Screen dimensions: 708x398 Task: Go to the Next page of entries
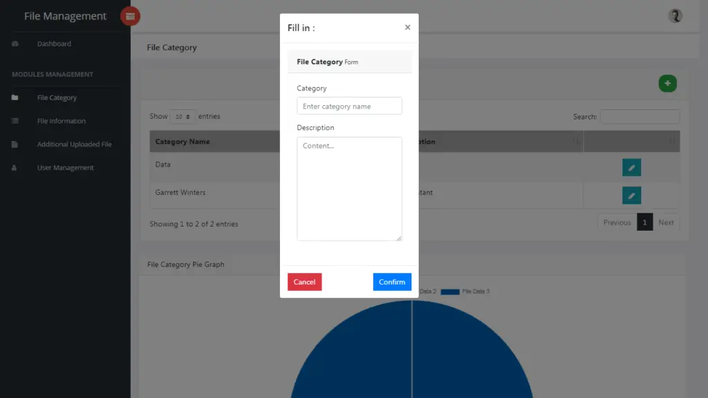point(666,222)
